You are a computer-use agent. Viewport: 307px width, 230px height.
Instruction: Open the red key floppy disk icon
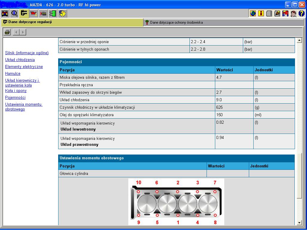pyautogui.click(x=285, y=13)
